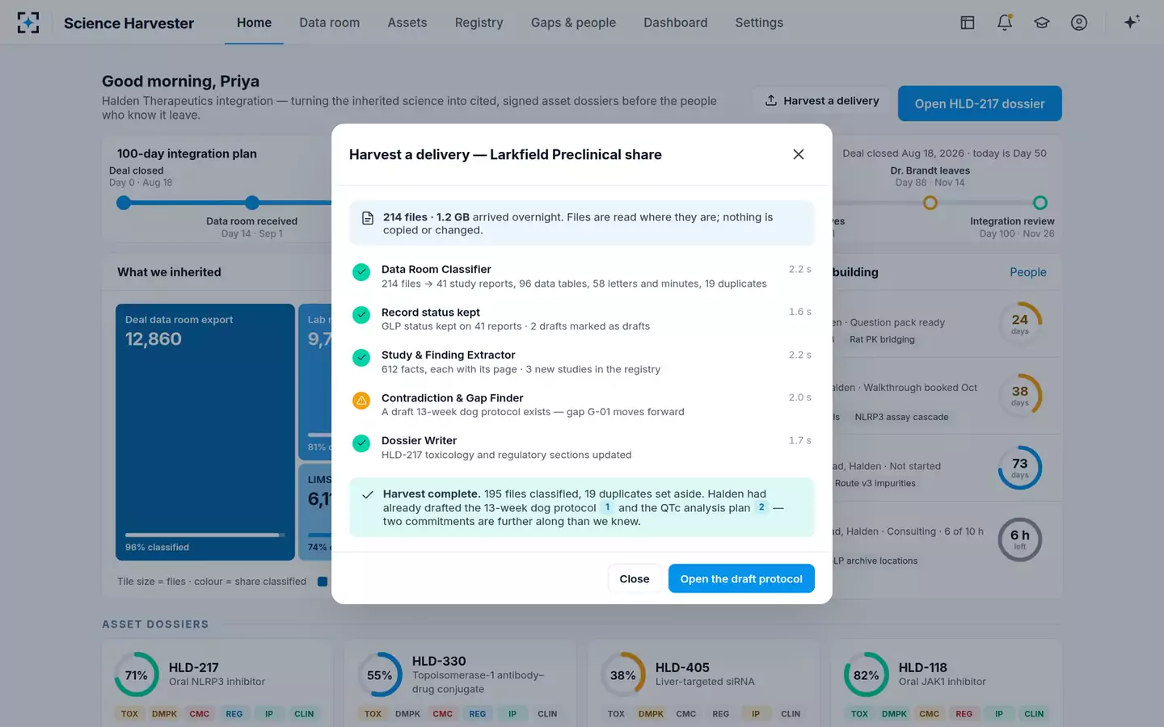Open the sparkle assistant icon

click(x=1132, y=22)
